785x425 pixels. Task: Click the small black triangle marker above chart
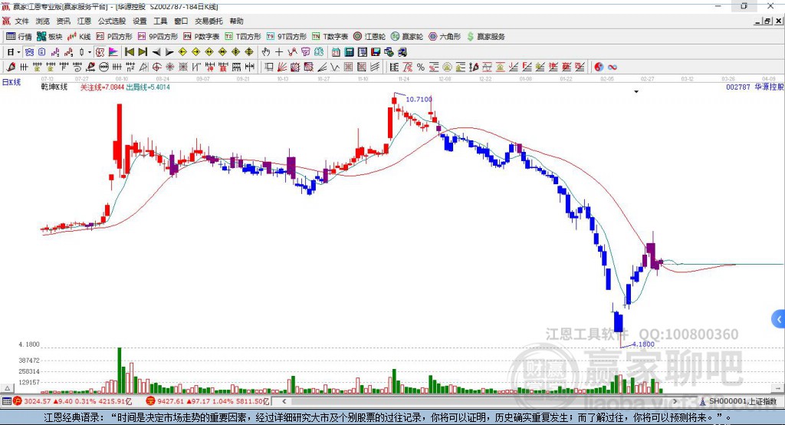click(636, 92)
